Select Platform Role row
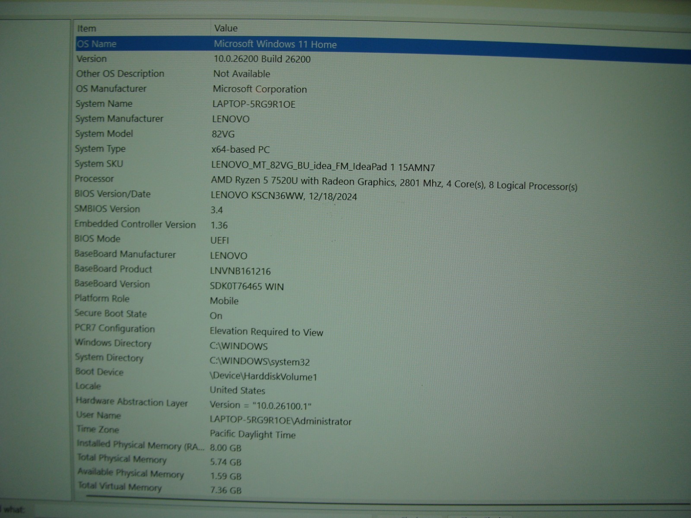The image size is (691, 518). click(x=102, y=298)
